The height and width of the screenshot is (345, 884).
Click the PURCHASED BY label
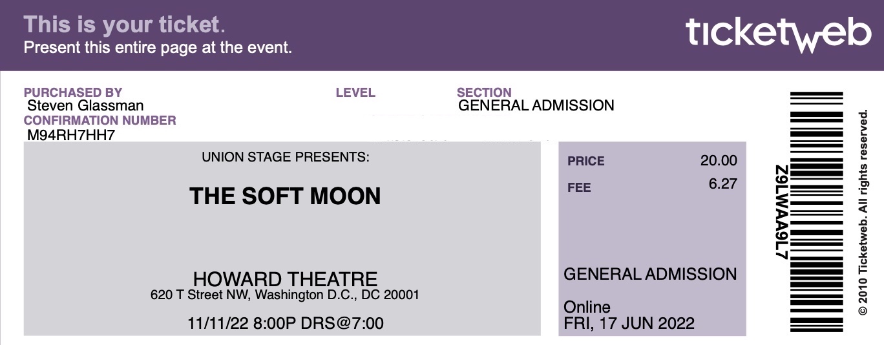pos(73,92)
